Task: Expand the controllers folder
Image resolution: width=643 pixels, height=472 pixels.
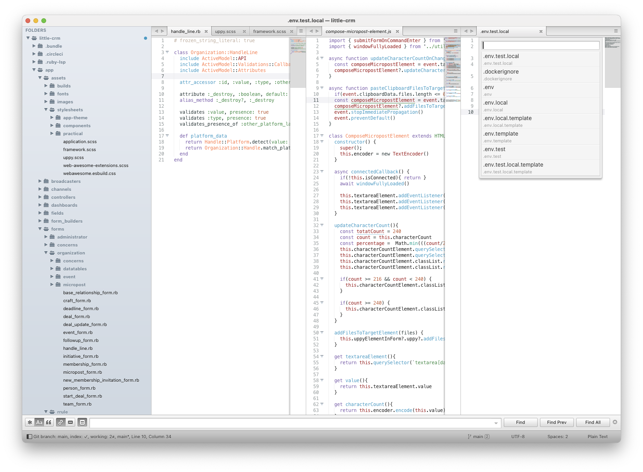Action: tap(40, 197)
